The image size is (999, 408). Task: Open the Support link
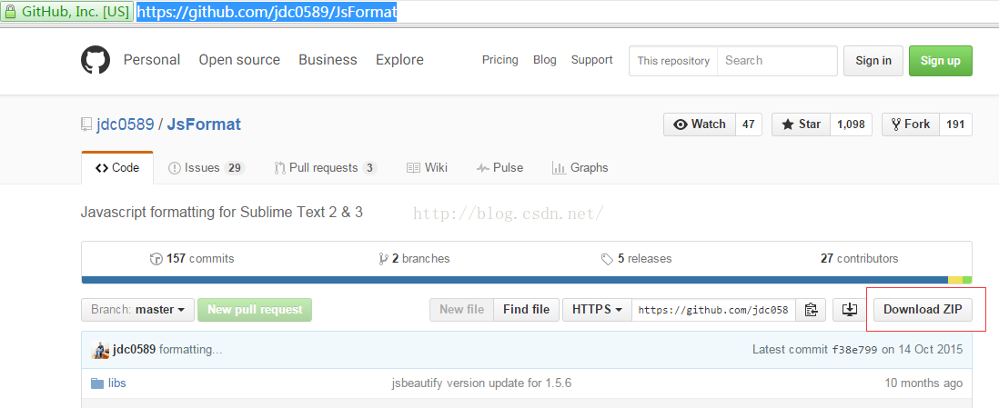pos(592,60)
